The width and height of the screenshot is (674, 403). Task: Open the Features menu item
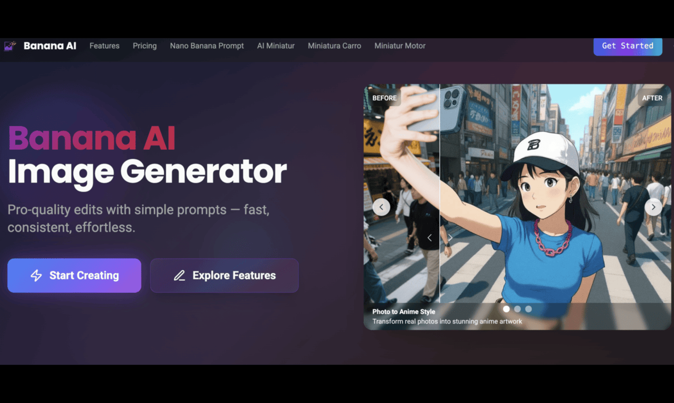tap(104, 46)
